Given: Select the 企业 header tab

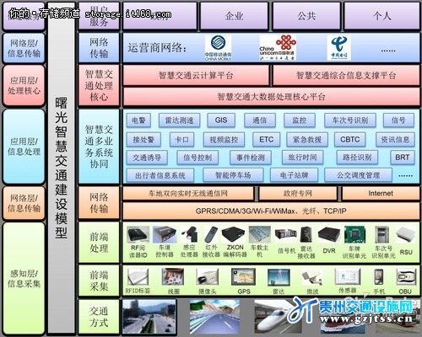Looking at the screenshot, I should pos(234,16).
